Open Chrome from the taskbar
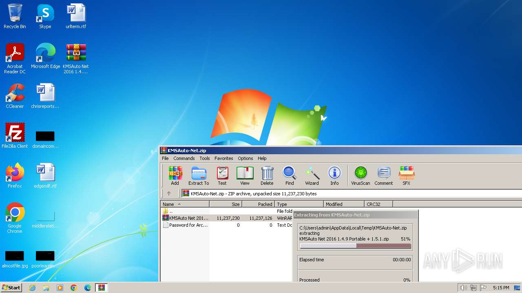Image resolution: width=522 pixels, height=293 pixels. pos(74,288)
